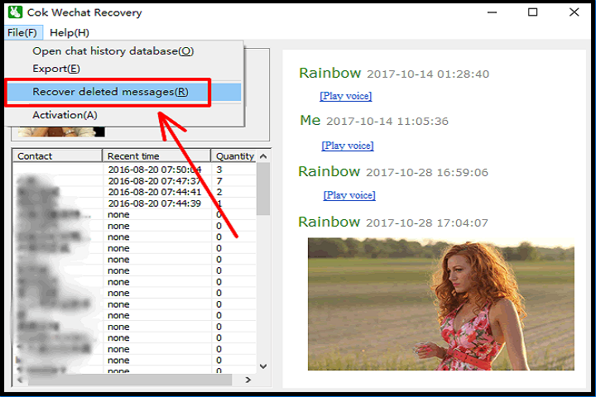Play Rainbow's voice message from 16:59:06
This screenshot has height=397, width=596.
click(x=348, y=195)
